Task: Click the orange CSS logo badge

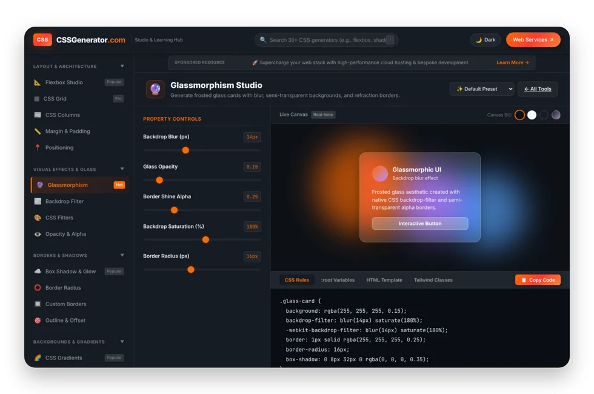Action: coord(42,40)
